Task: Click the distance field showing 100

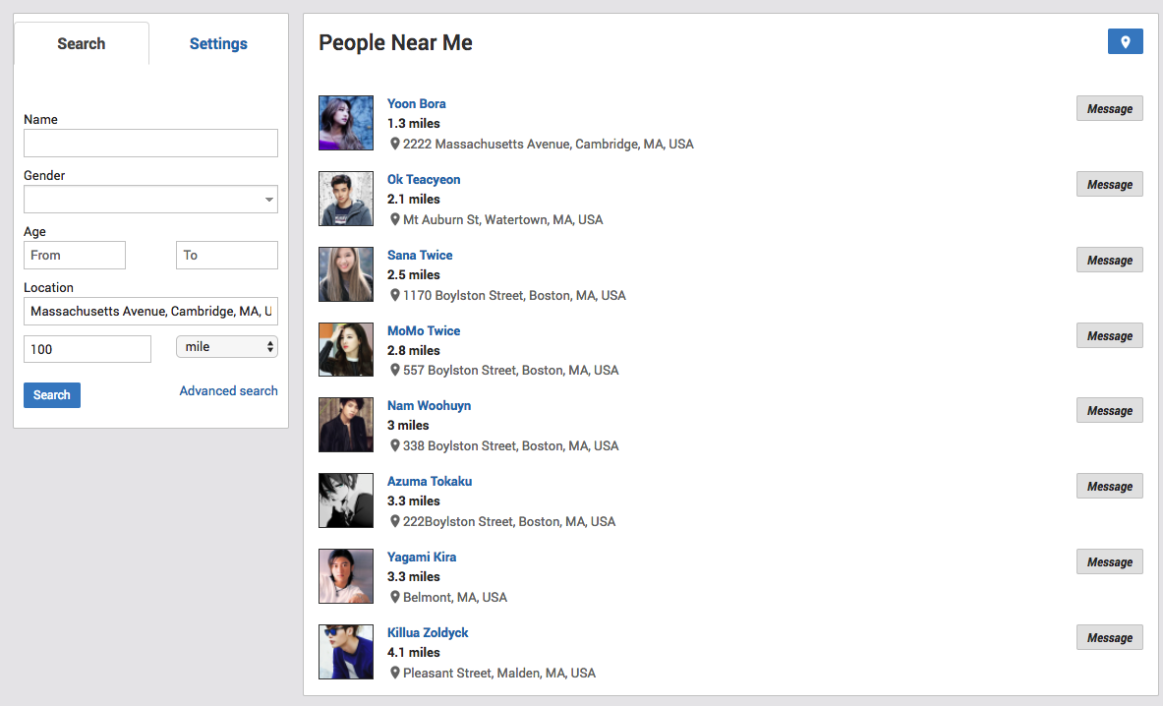Action: 87,349
